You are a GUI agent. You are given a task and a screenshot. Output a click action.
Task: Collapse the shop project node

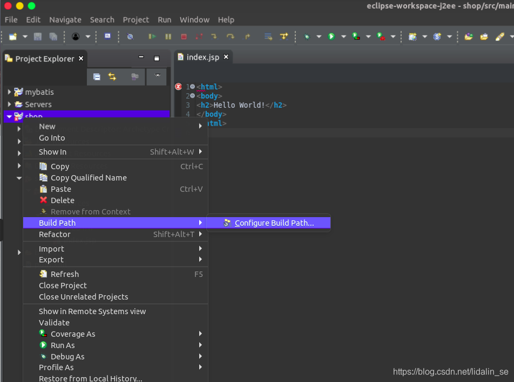click(x=9, y=116)
